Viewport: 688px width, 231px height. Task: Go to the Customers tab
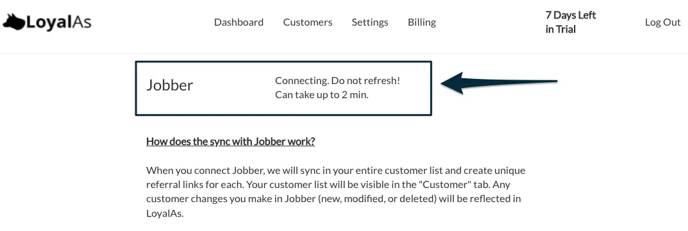[x=307, y=22]
